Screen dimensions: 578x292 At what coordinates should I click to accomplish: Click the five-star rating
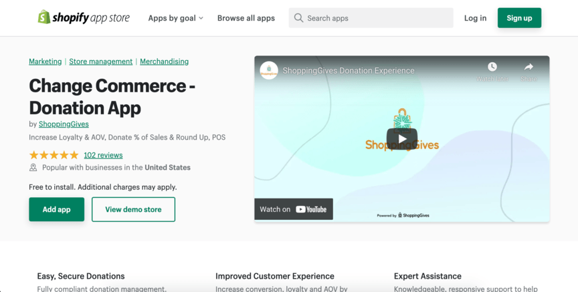click(54, 155)
